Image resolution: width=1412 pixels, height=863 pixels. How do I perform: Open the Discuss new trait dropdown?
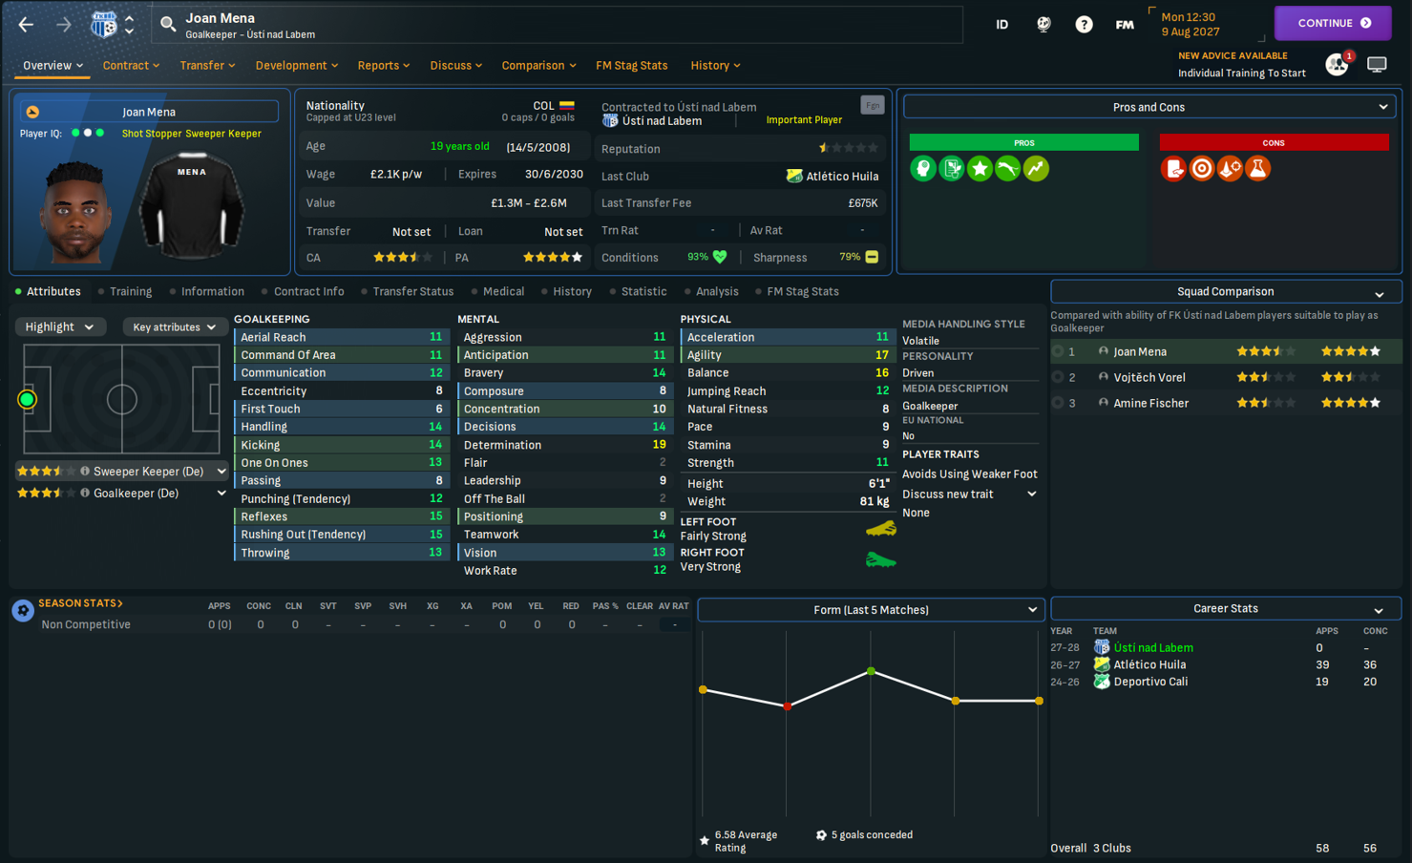pos(970,494)
